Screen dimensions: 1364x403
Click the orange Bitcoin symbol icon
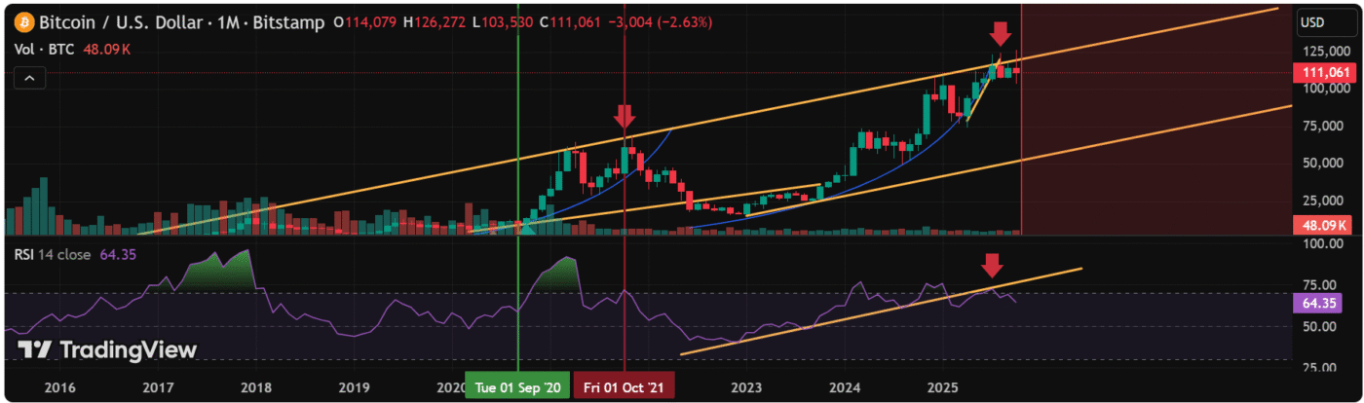pos(21,21)
